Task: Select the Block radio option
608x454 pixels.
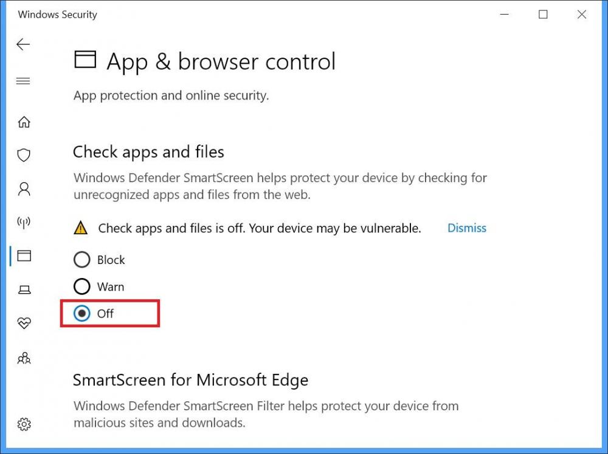Action: pyautogui.click(x=99, y=260)
